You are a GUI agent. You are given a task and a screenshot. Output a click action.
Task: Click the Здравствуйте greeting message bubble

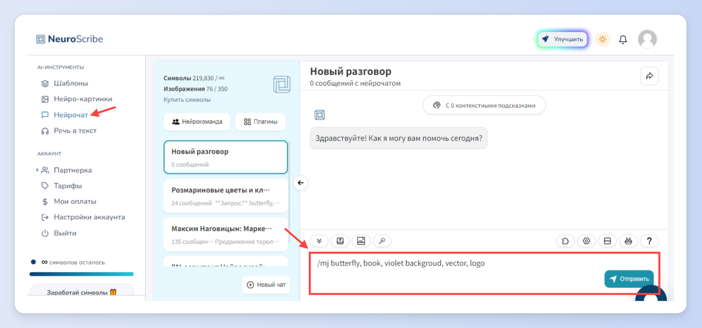pyautogui.click(x=399, y=138)
